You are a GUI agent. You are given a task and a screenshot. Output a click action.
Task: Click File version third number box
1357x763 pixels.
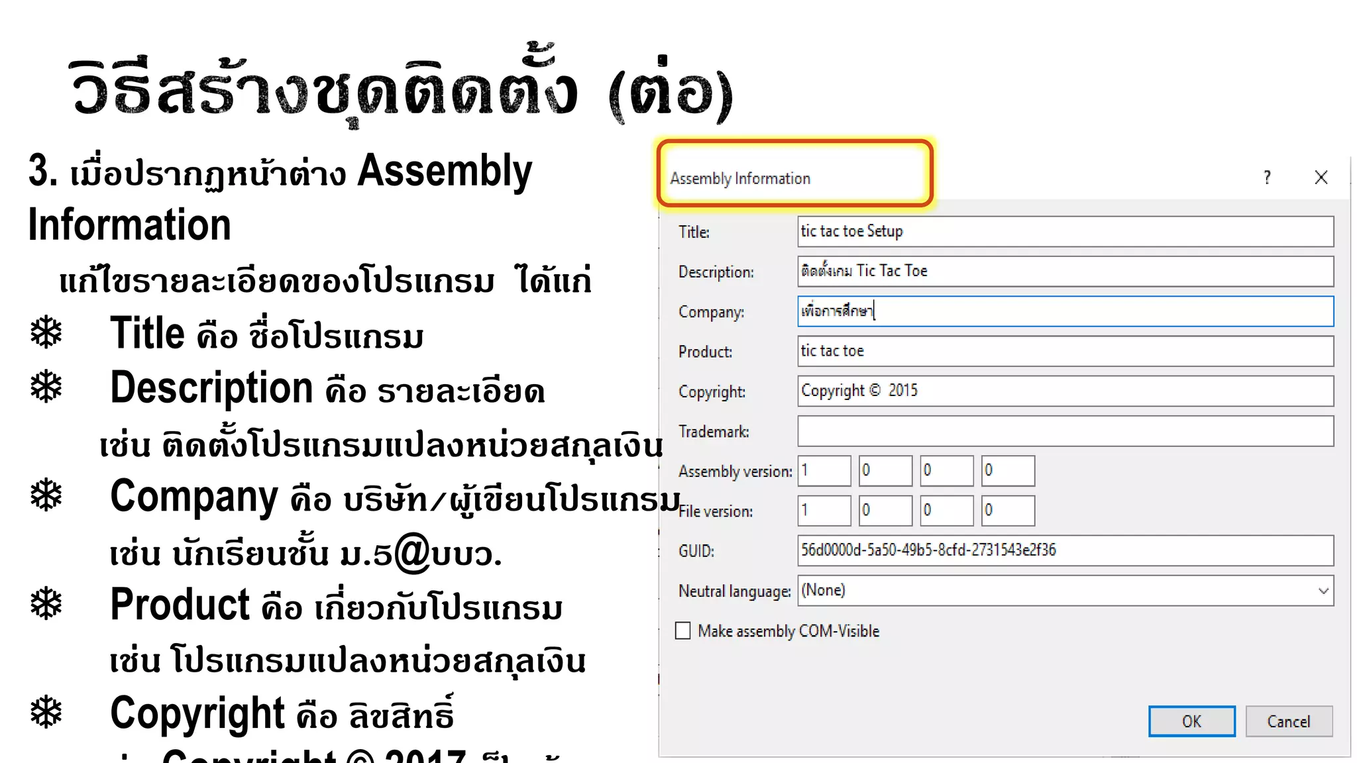coord(947,511)
